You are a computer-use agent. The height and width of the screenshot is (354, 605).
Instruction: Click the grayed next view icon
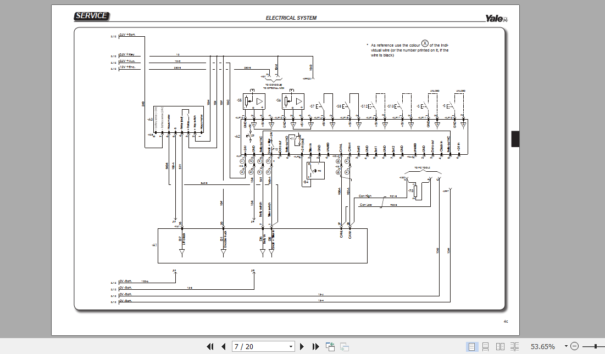(345, 347)
